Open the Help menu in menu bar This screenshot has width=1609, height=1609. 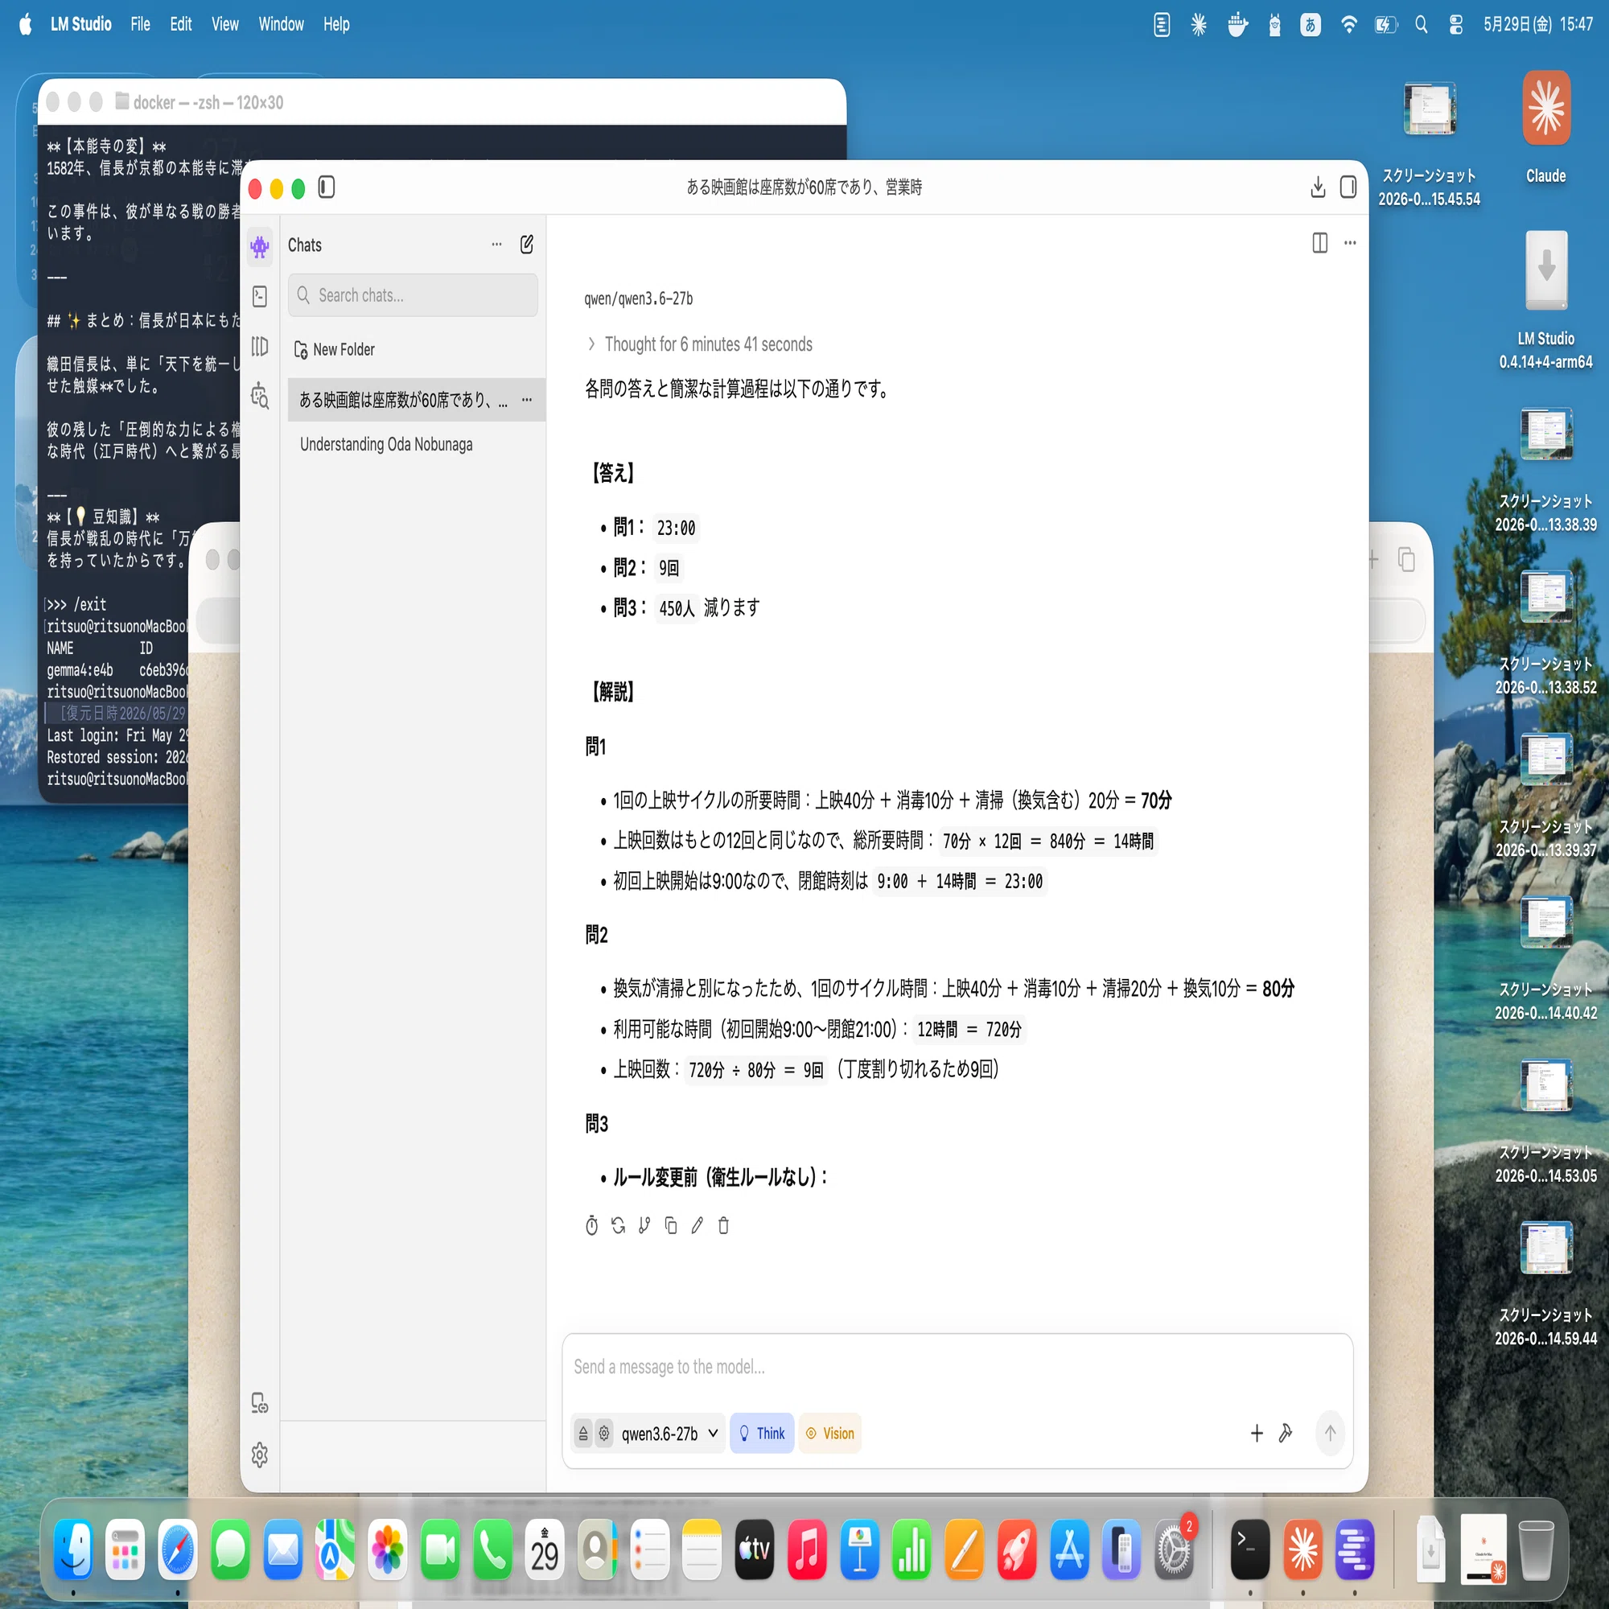tap(336, 24)
